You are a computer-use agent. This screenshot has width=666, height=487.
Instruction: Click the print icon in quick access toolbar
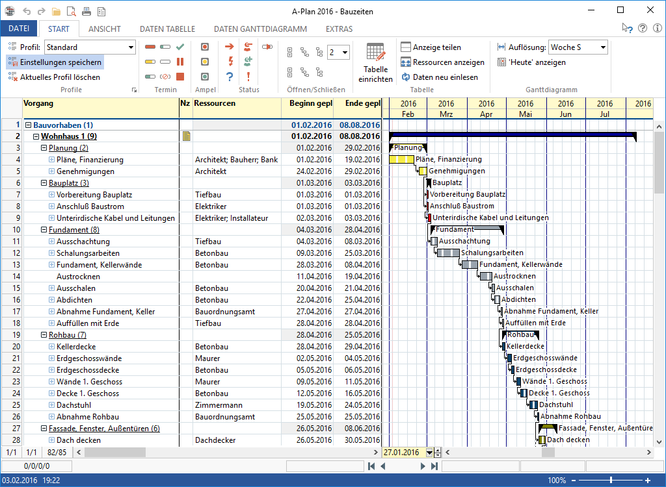pyautogui.click(x=87, y=11)
